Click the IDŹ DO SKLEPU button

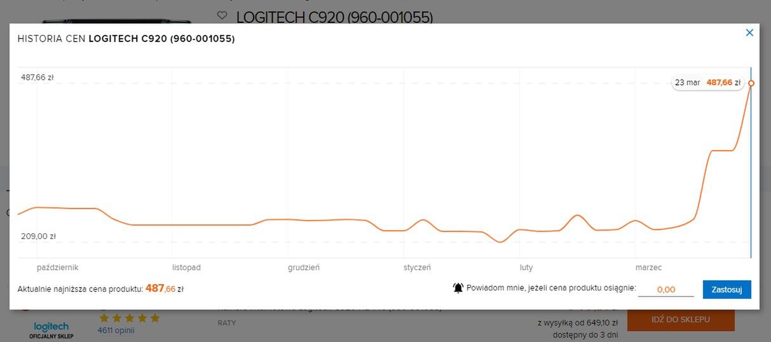click(x=680, y=320)
